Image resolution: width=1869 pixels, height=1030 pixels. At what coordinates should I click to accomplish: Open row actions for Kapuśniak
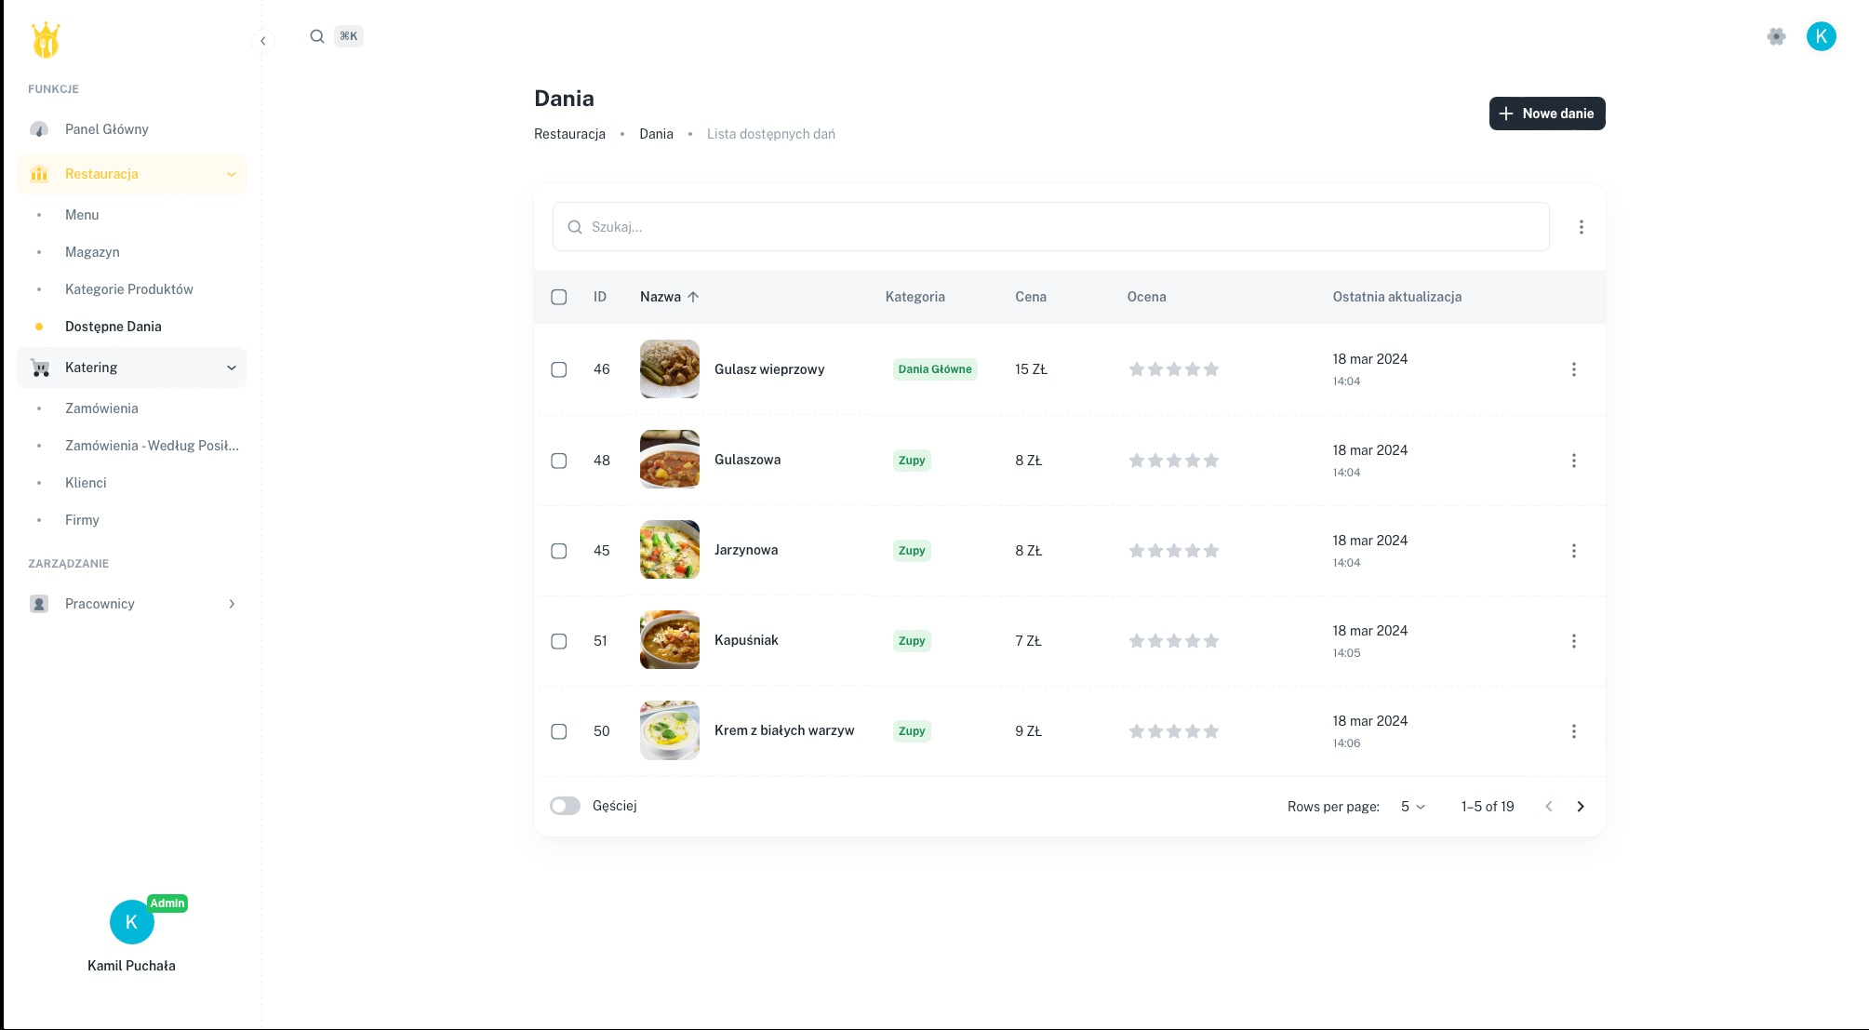1573,641
